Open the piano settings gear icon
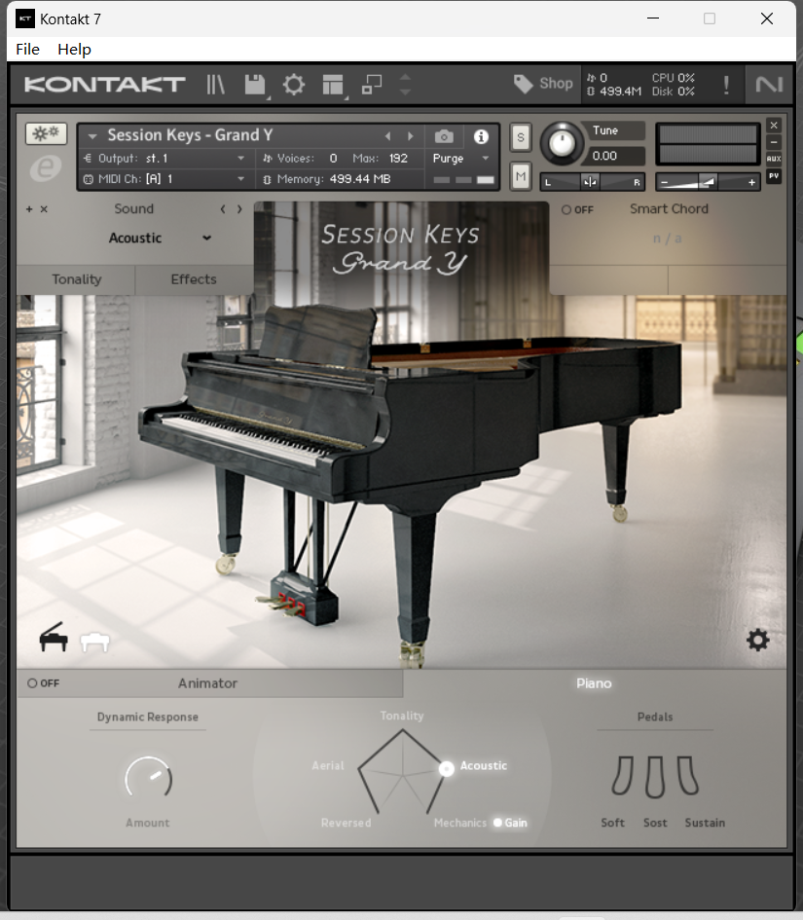The height and width of the screenshot is (920, 803). pyautogui.click(x=757, y=640)
